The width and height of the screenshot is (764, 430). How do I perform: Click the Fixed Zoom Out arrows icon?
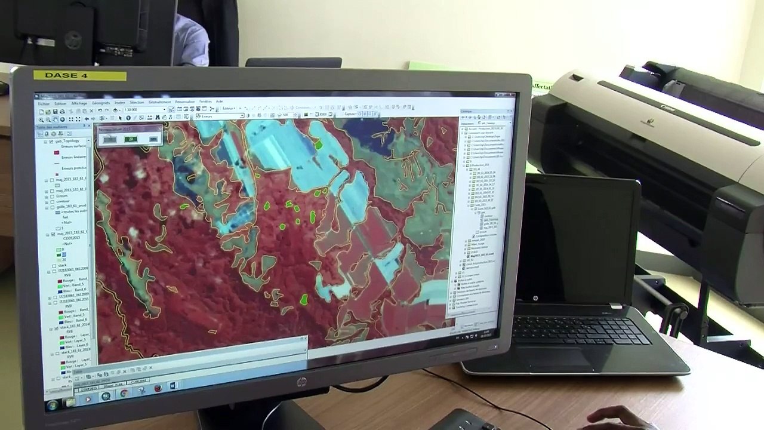[x=78, y=119]
